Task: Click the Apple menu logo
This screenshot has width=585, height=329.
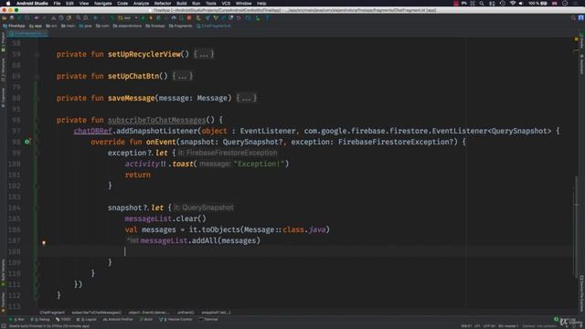Action: point(8,4)
